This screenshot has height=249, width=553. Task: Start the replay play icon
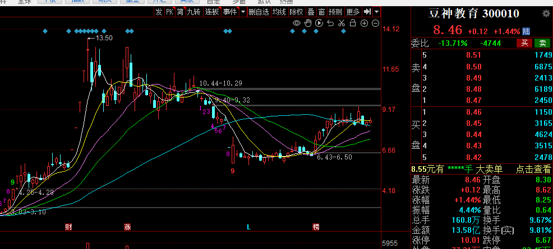[319, 23]
